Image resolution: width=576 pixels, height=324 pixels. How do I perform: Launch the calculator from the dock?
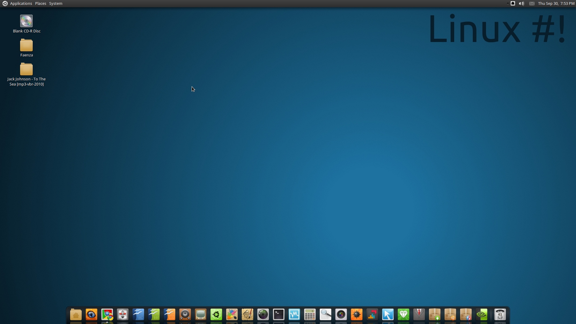(310, 315)
